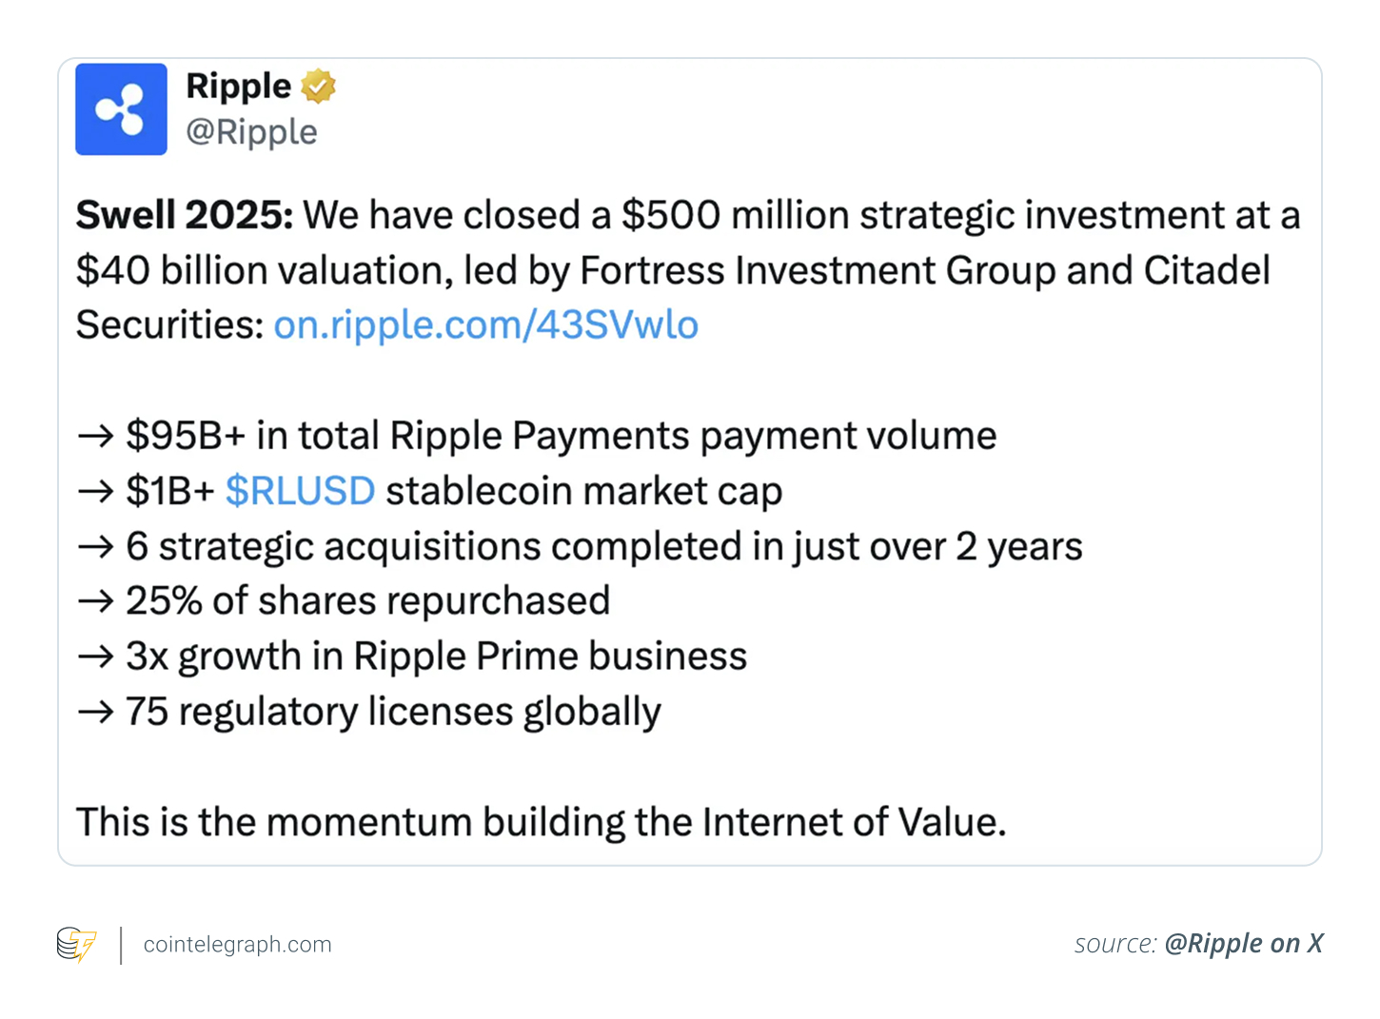
Task: Click the arrow before "6 strategic acquisitions"
Action: click(x=95, y=547)
